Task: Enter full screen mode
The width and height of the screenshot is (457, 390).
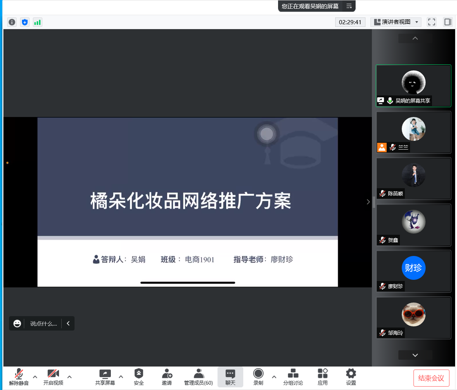Action: click(432, 22)
